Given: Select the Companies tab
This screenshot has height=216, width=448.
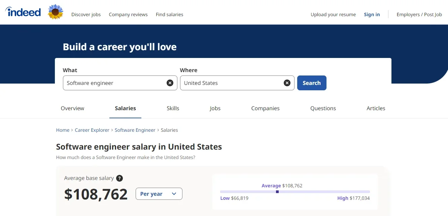Looking at the screenshot, I should 265,108.
